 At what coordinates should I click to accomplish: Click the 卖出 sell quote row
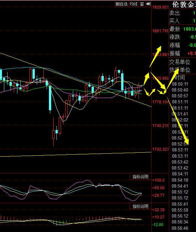(183, 13)
